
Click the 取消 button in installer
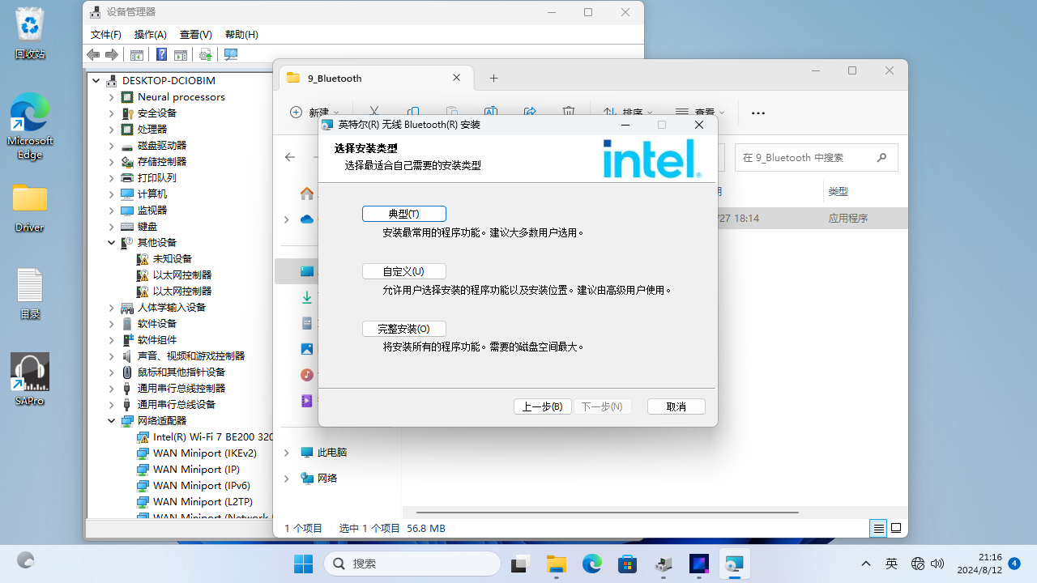pyautogui.click(x=676, y=406)
